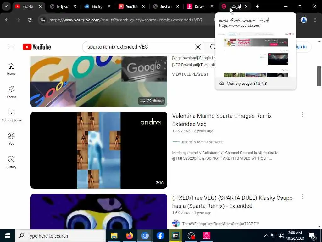This screenshot has width=322, height=242.
Task: Clear the search query with X
Action: click(198, 47)
